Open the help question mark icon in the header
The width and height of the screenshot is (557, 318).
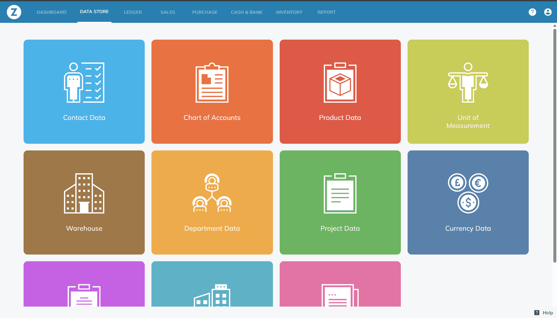pos(532,12)
